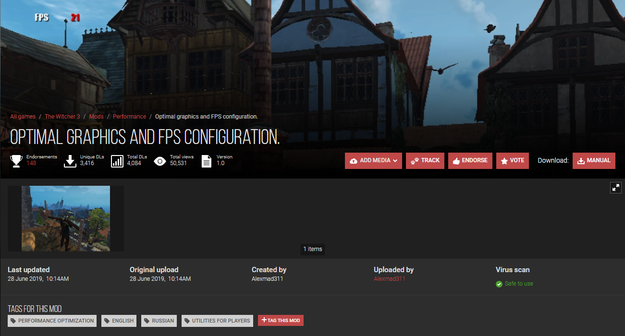Click the Tags For This Mod heading
This screenshot has height=336, width=625.
(x=35, y=309)
